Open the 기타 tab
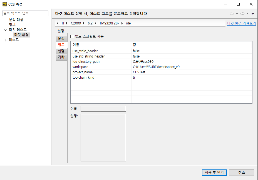The image size is (258, 180). (x=61, y=57)
